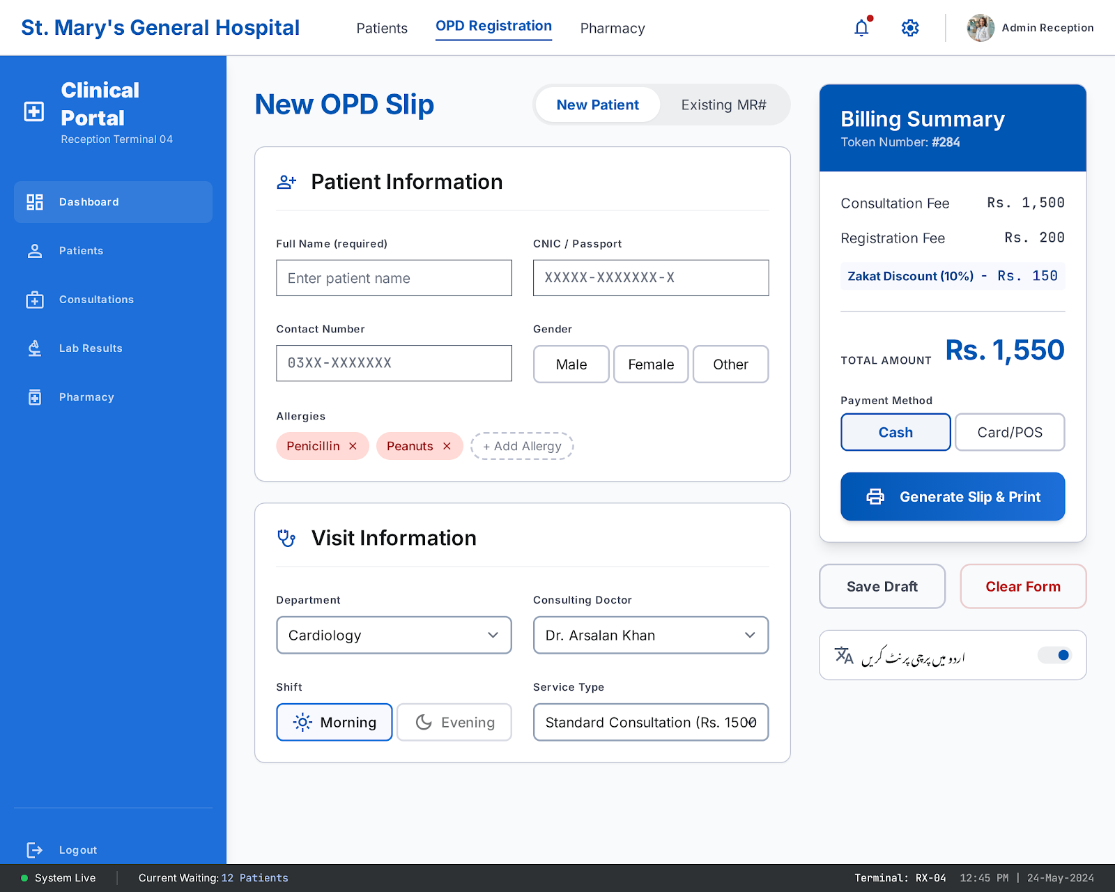Click the green System Live status dot
Screen dimensions: 1115x892
[24, 878]
